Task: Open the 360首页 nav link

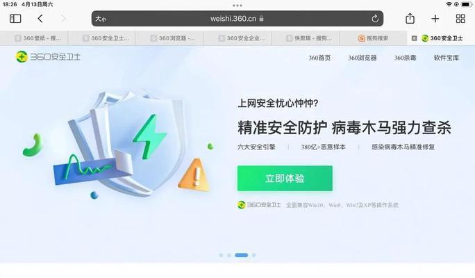Action: (x=319, y=58)
